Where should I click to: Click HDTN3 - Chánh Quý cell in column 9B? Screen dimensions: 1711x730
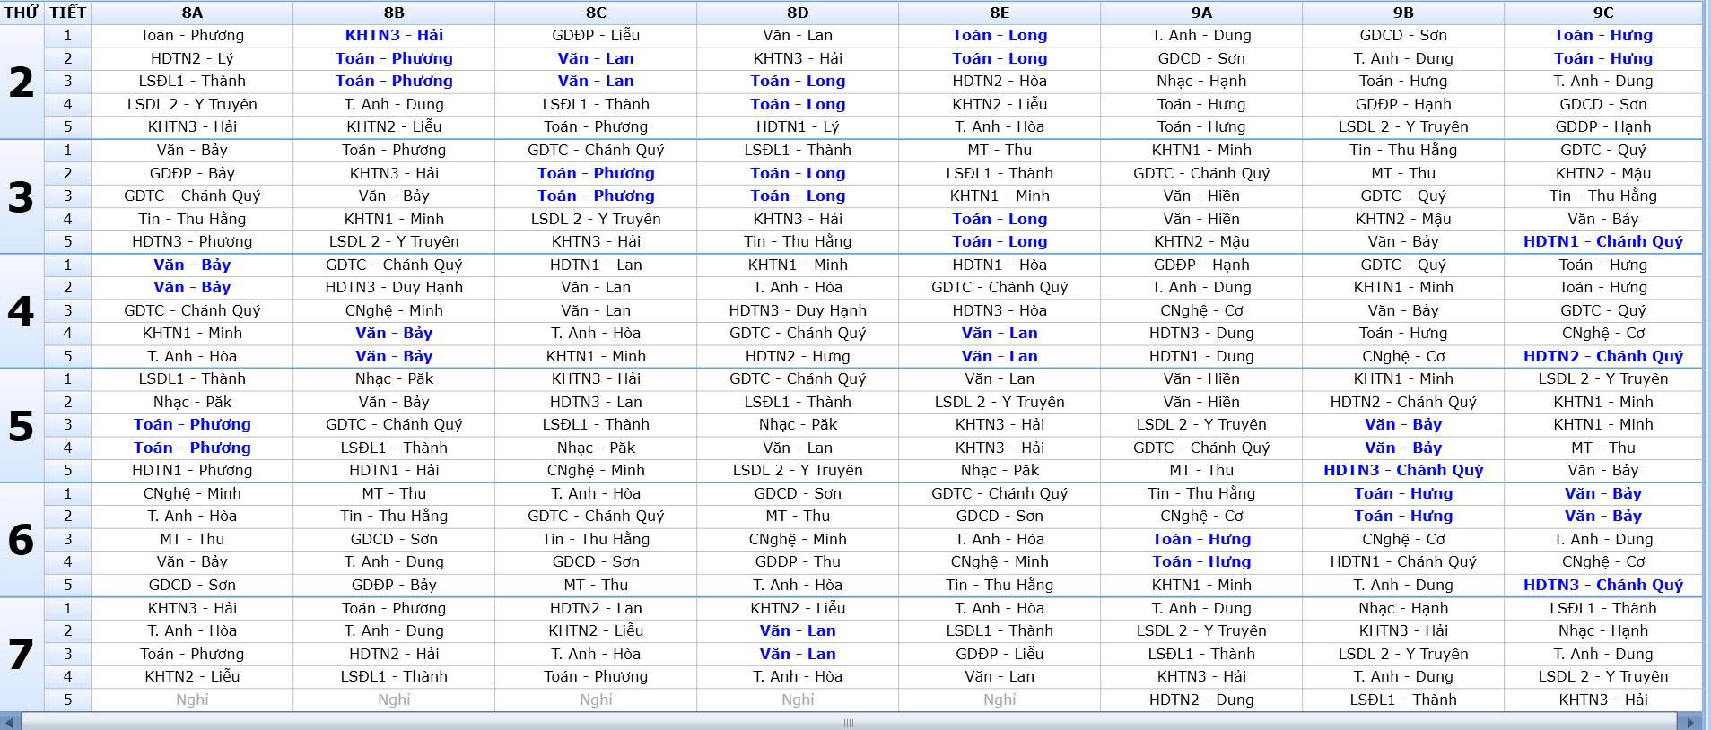1403,470
